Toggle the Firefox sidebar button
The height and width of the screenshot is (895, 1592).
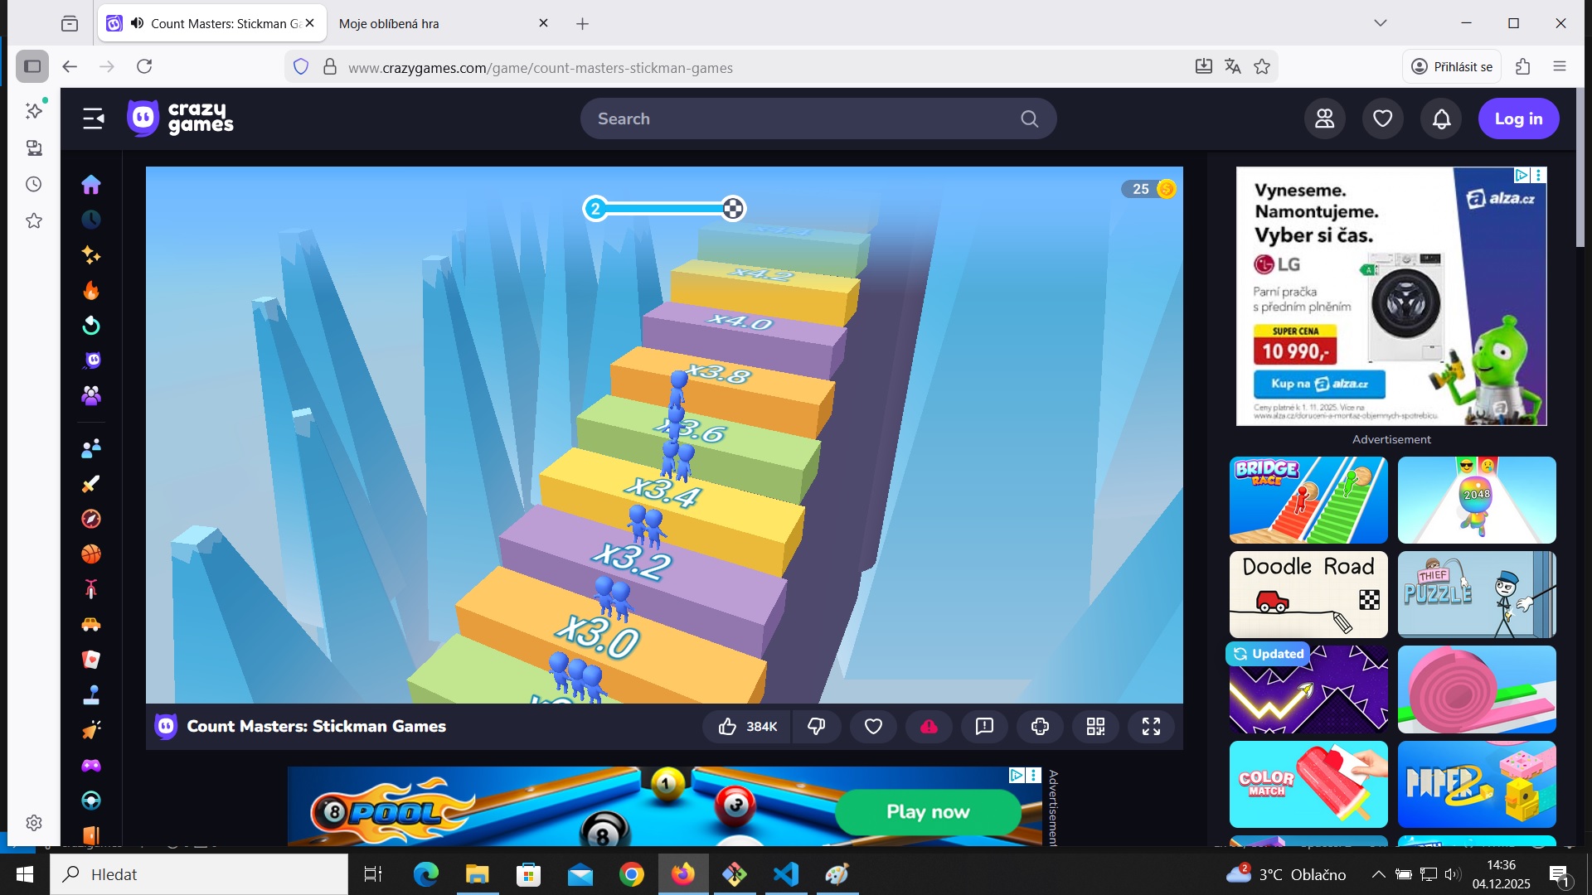pyautogui.click(x=32, y=67)
